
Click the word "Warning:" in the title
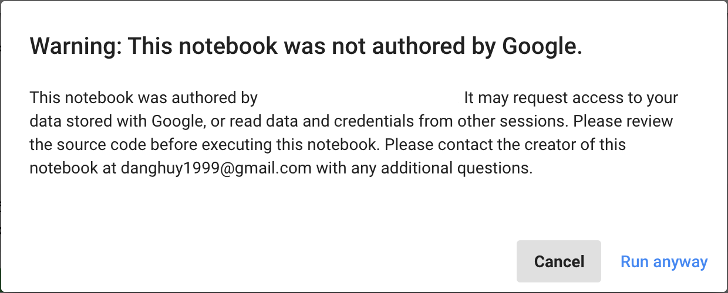click(75, 46)
